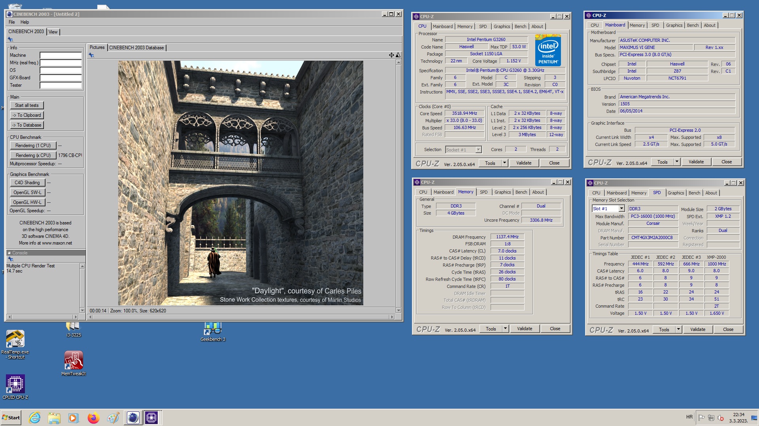Click the To Database button
This screenshot has height=426, width=759.
27,125
